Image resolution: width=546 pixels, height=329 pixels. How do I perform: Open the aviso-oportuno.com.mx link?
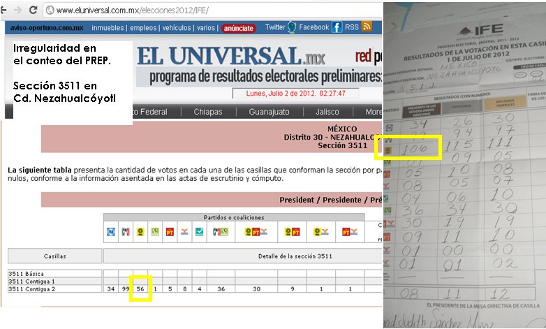tap(47, 28)
